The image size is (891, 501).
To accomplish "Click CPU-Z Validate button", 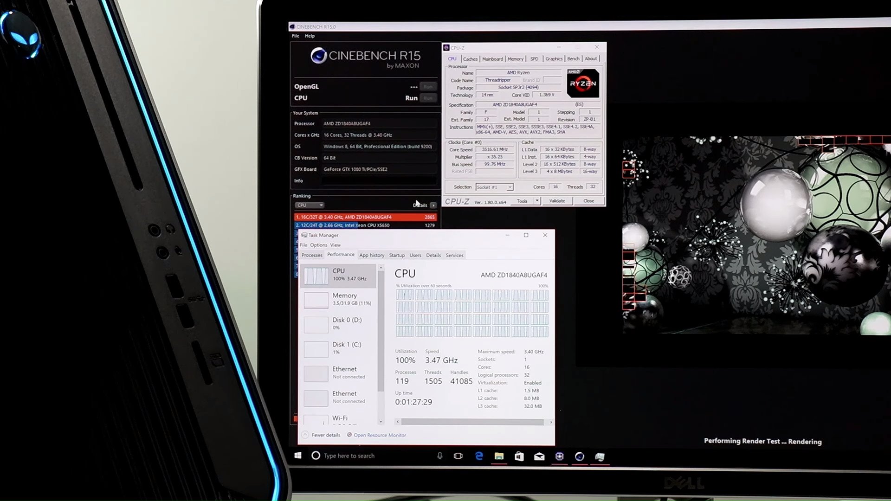I will pyautogui.click(x=557, y=201).
